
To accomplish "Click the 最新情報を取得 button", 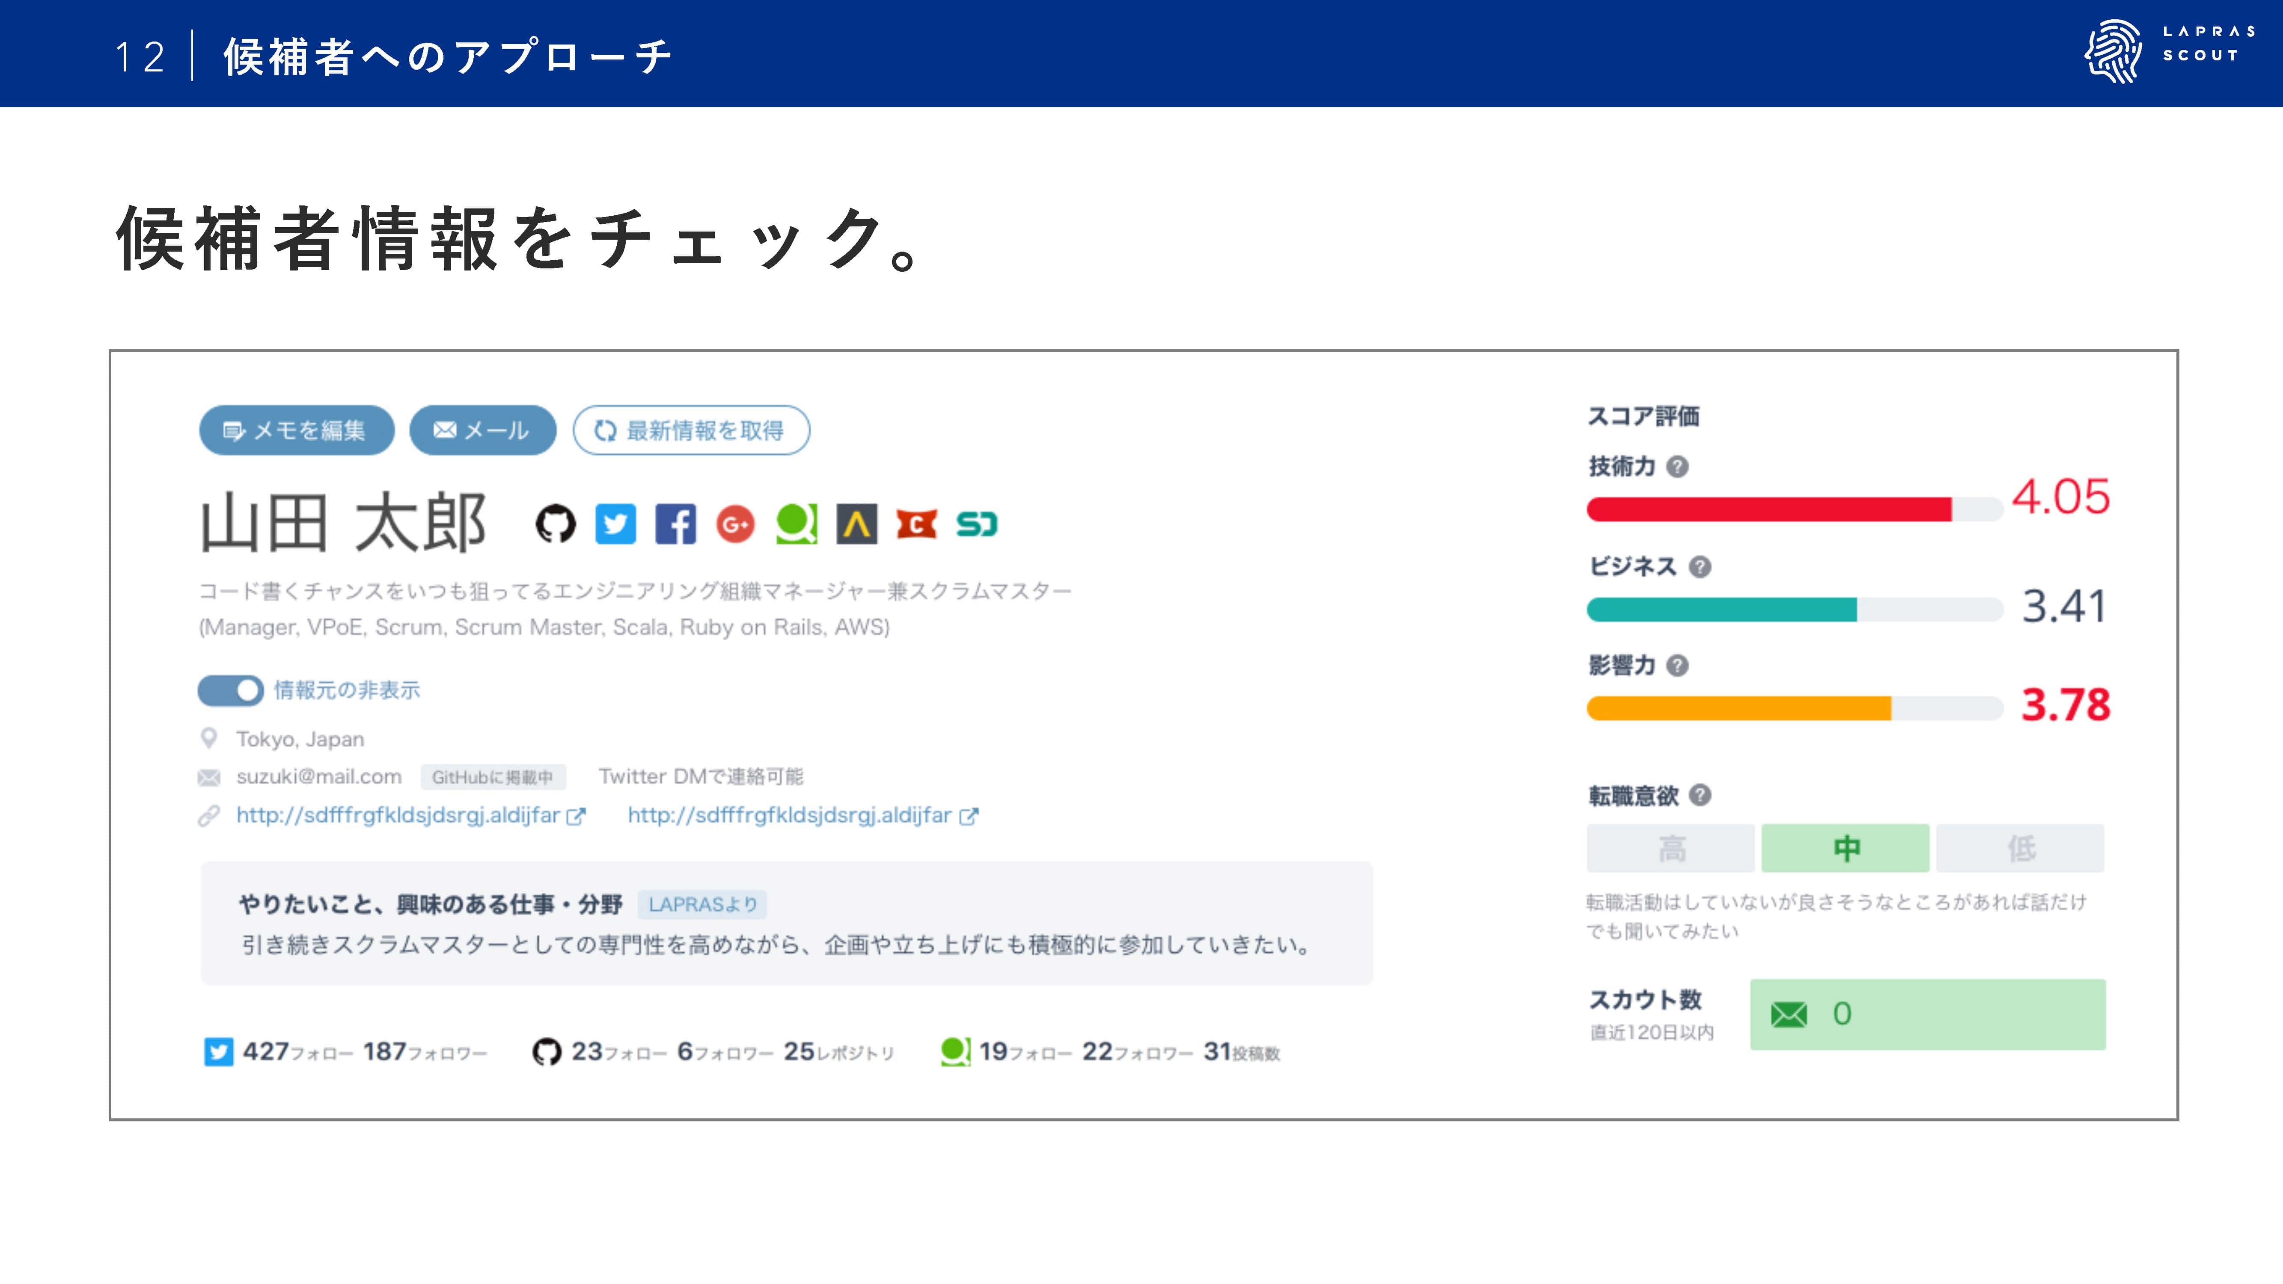I will [x=691, y=431].
